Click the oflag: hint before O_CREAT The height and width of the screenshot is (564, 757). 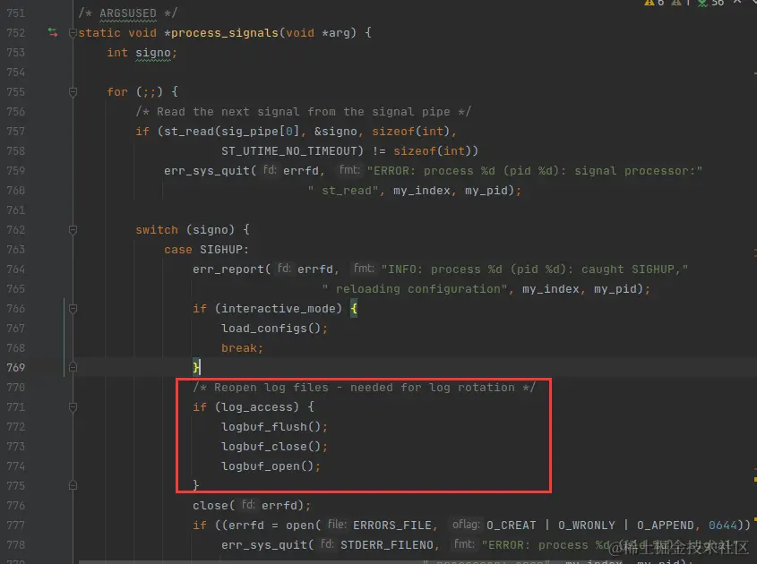click(466, 525)
